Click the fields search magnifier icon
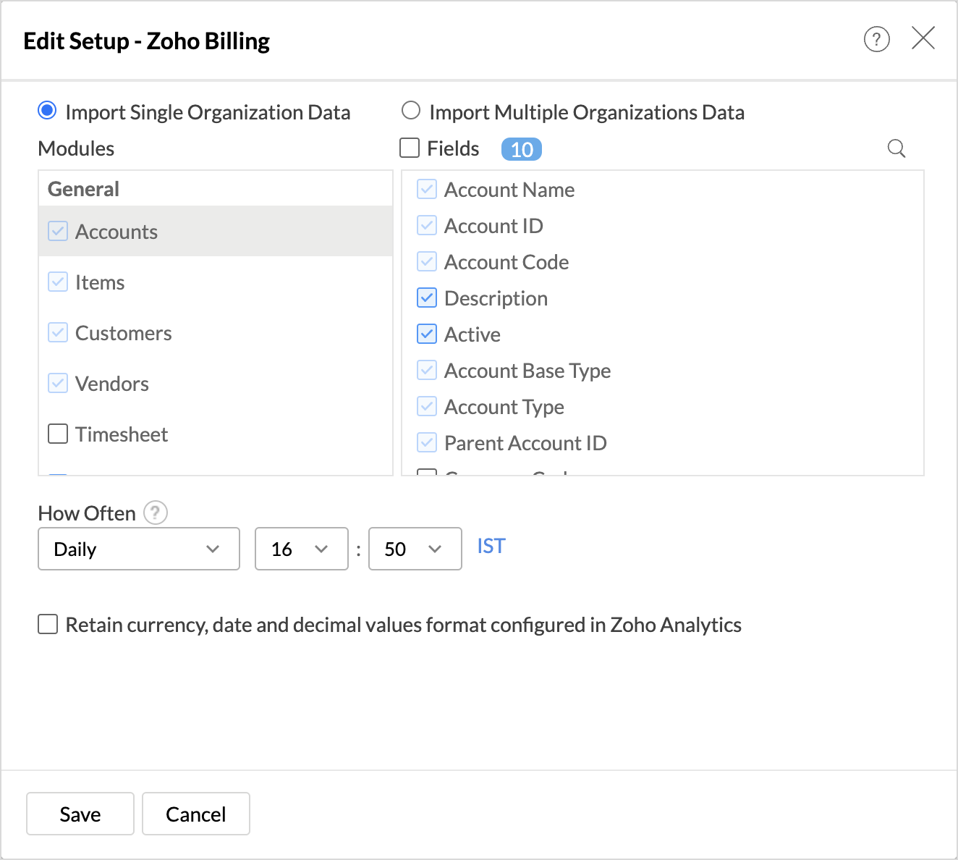The image size is (958, 860). tap(896, 148)
